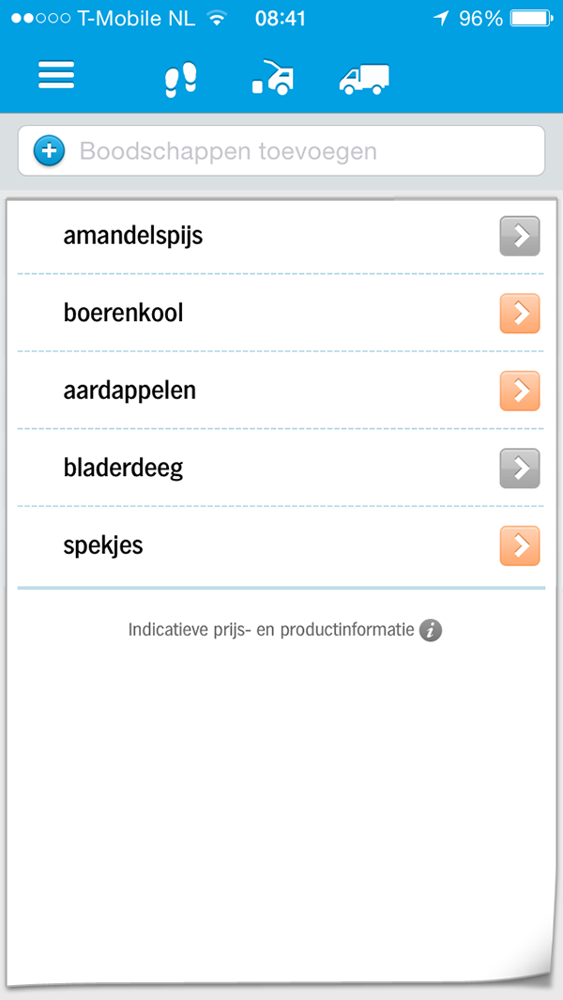Expand bladerdeeg with grey chevron
Image resolution: width=563 pixels, height=1000 pixels.
(x=520, y=469)
